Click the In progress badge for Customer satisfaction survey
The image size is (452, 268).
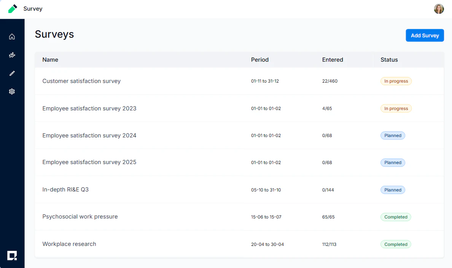point(396,81)
